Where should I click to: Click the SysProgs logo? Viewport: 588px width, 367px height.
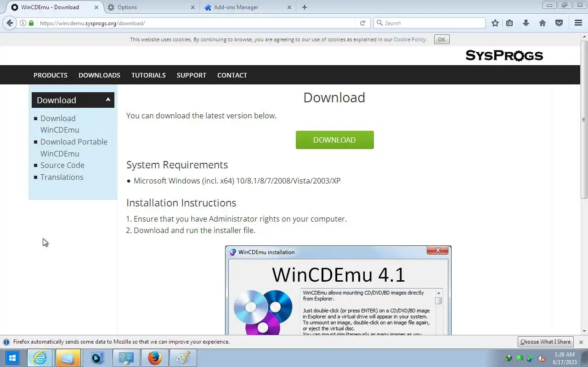click(504, 56)
